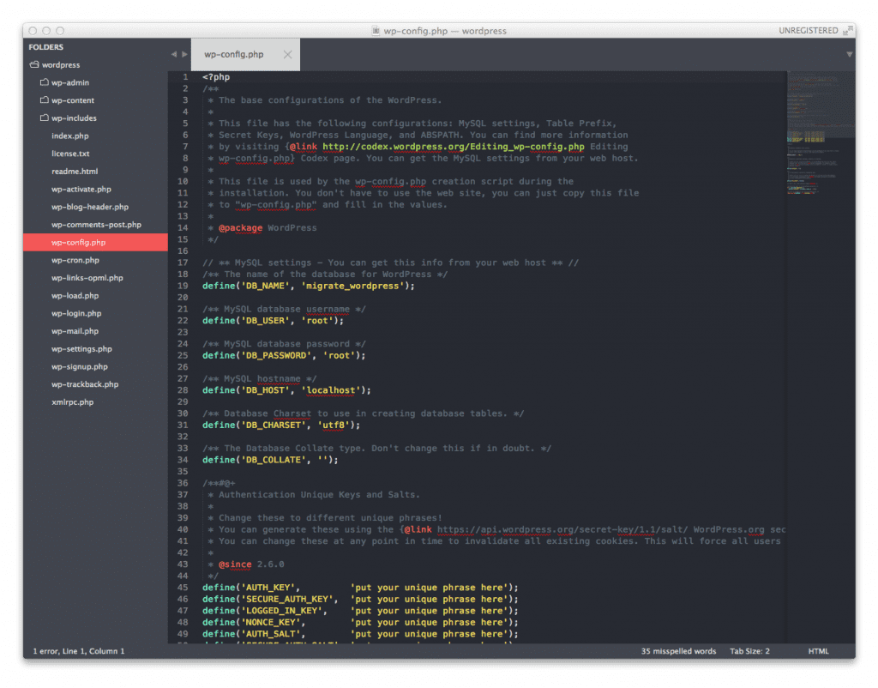Expand the wp-admin folder
The image size is (878, 688).
click(x=70, y=82)
